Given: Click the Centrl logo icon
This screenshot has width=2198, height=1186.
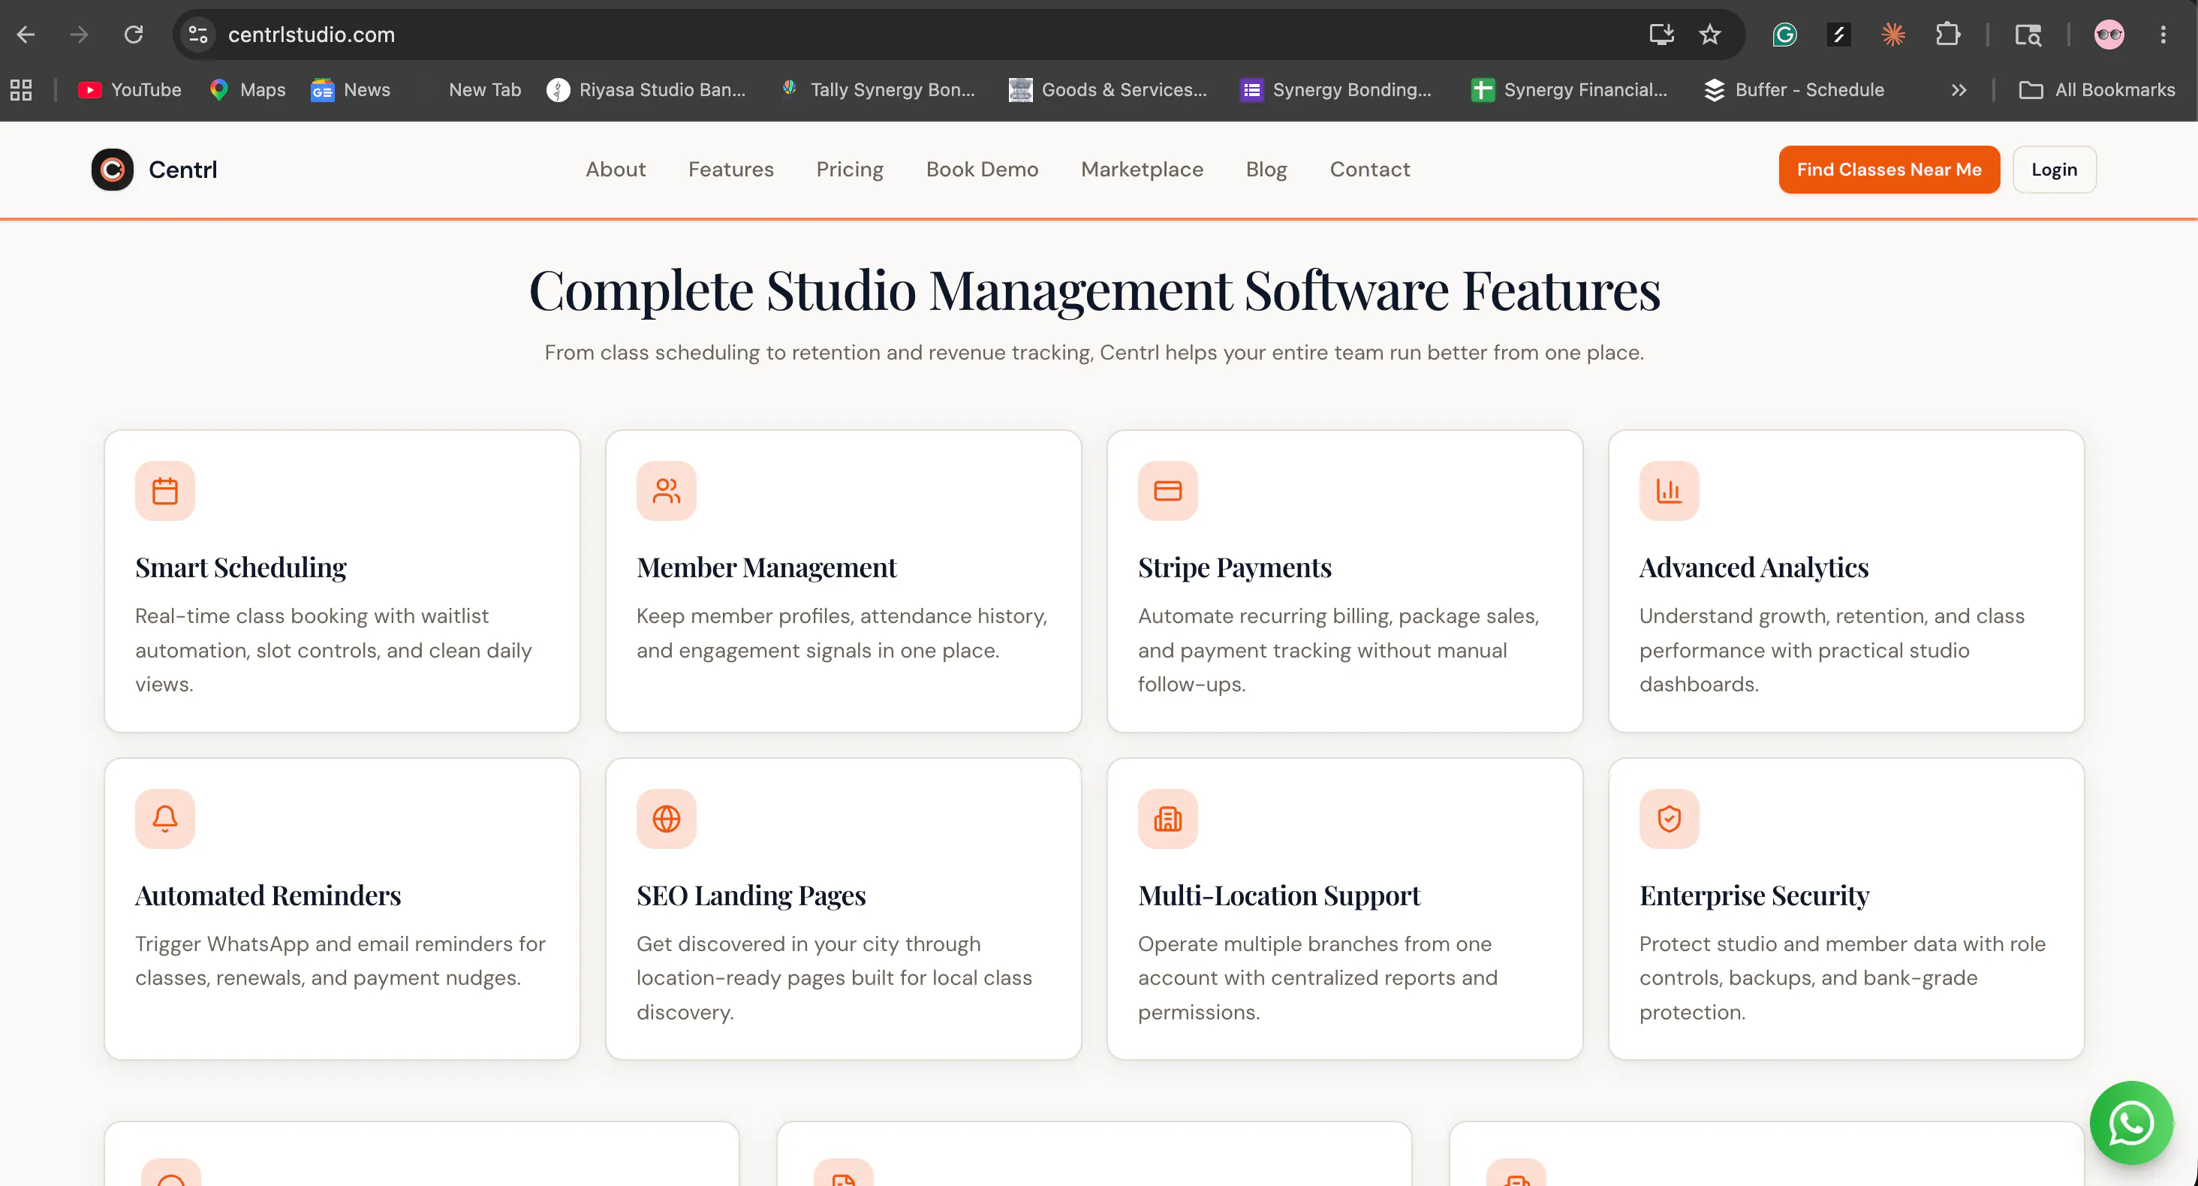Looking at the screenshot, I should [x=113, y=170].
